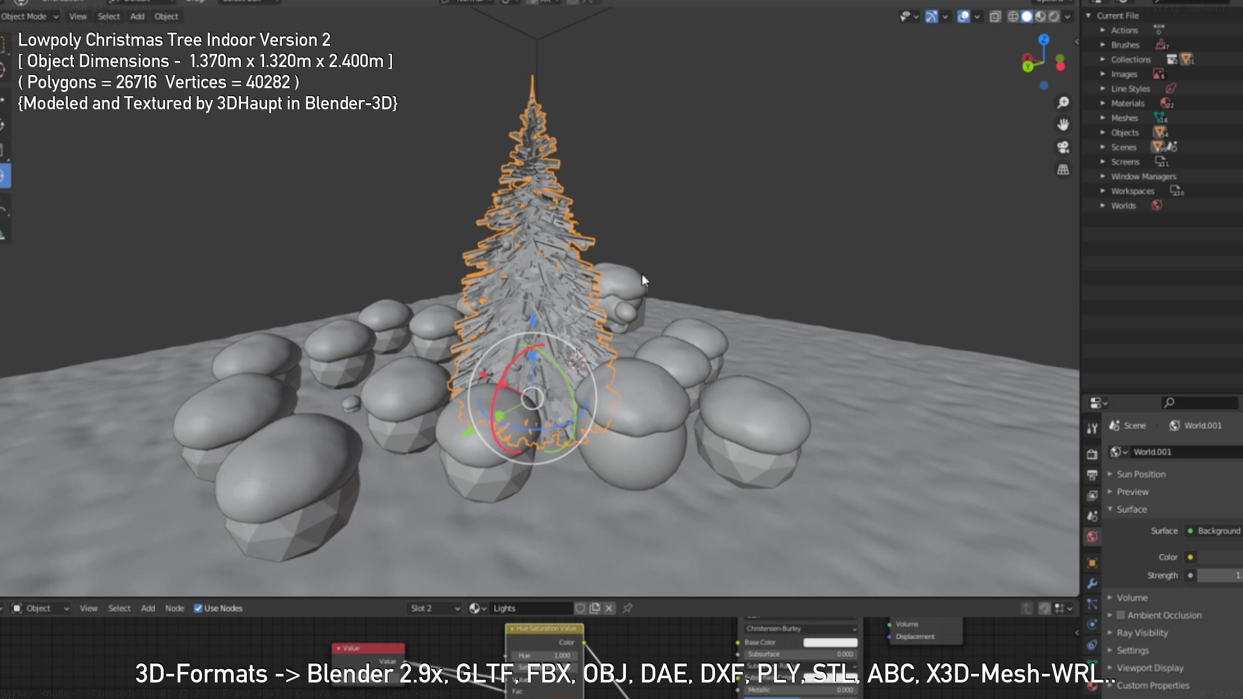Select solid viewport shading
Viewport: 1243px width, 699px height.
(1026, 17)
